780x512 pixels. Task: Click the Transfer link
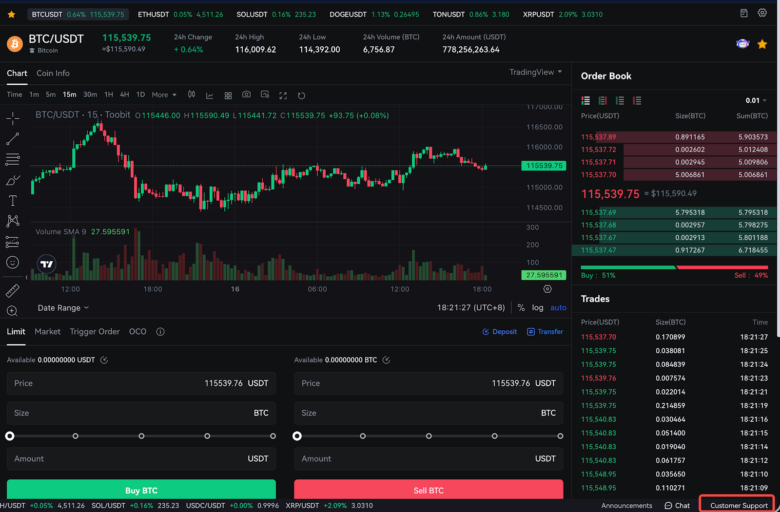click(x=545, y=332)
